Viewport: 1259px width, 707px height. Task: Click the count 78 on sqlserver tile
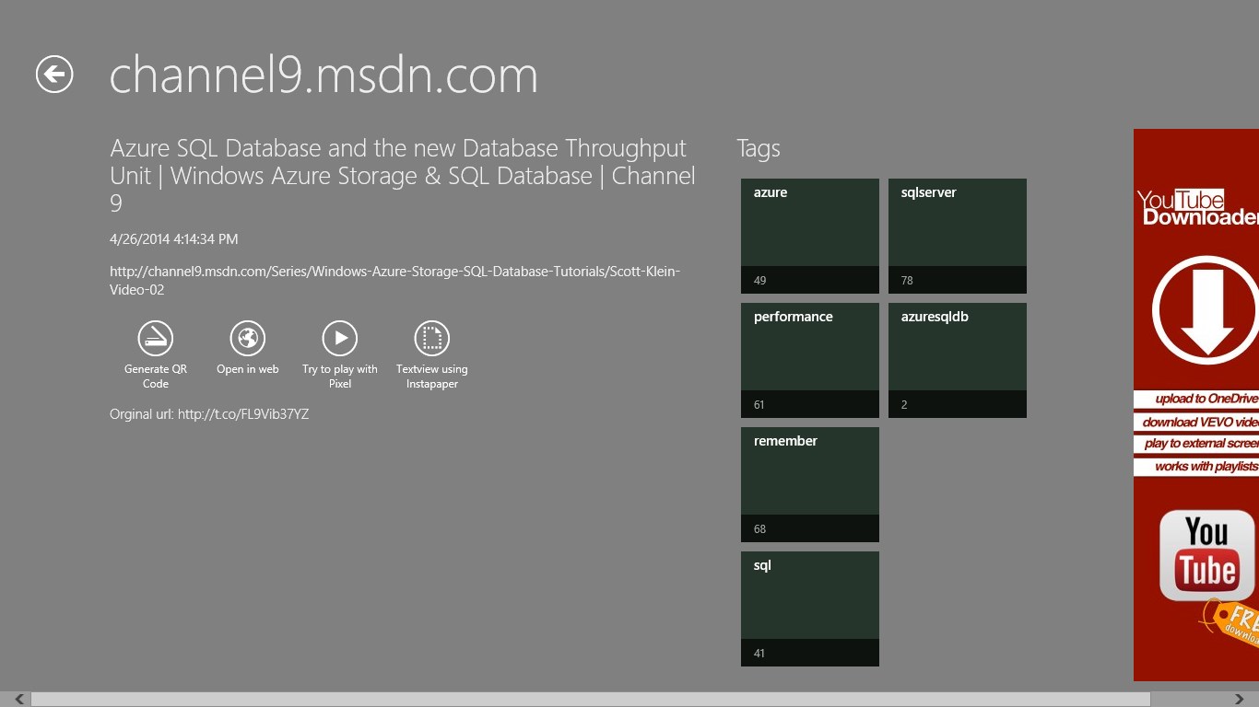pos(908,281)
